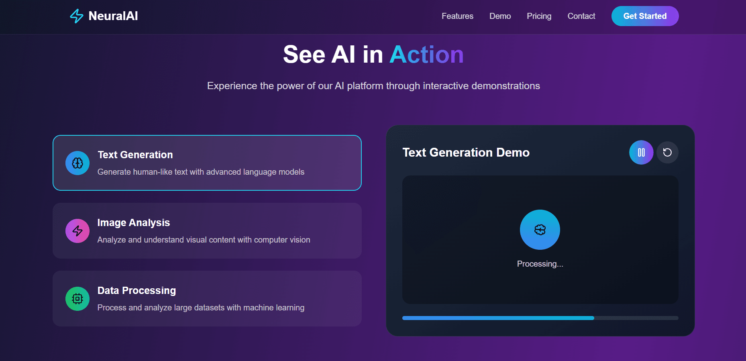746x361 pixels.
Task: Open the Pricing nav link
Action: click(539, 16)
